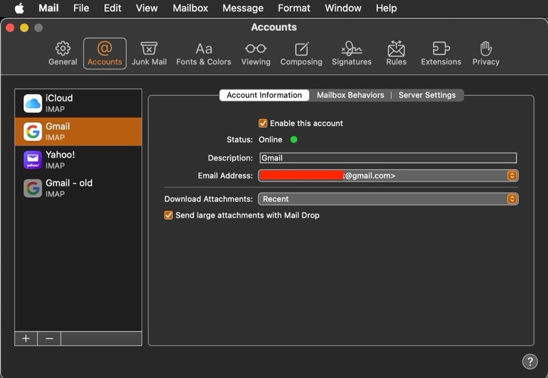Click the Yahoo! purple mail icon

tap(32, 160)
